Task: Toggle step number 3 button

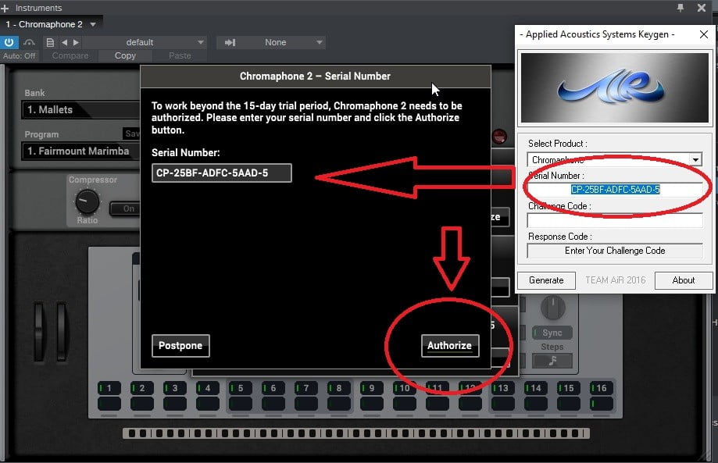Action: 175,388
